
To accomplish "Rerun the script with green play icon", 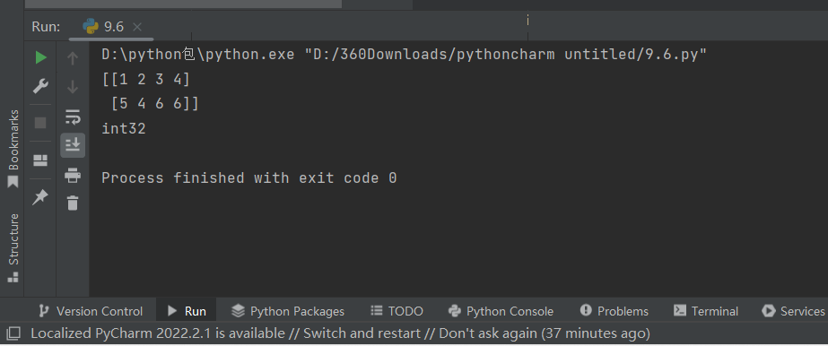I will pyautogui.click(x=40, y=57).
